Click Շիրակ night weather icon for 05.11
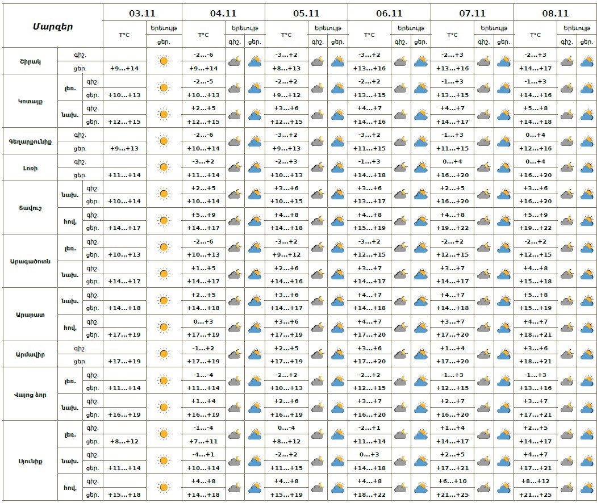 (318, 61)
